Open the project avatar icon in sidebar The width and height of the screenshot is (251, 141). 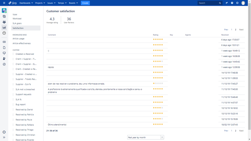pyautogui.click(x=4, y=11)
